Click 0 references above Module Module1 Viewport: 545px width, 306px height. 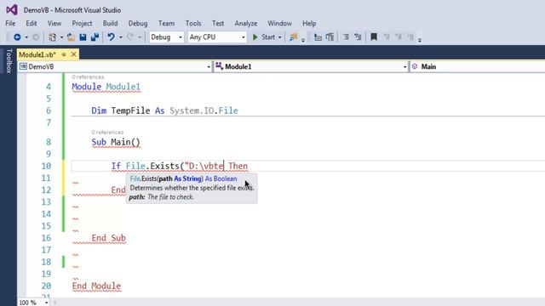[x=88, y=77]
